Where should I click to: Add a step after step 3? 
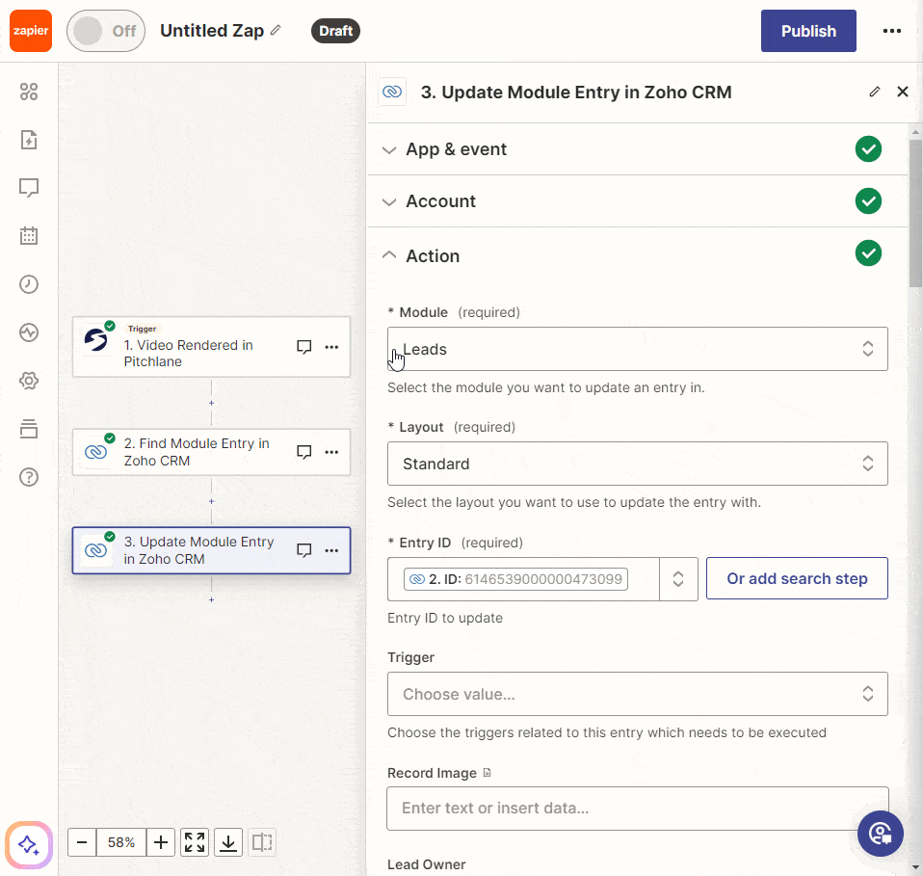point(211,599)
